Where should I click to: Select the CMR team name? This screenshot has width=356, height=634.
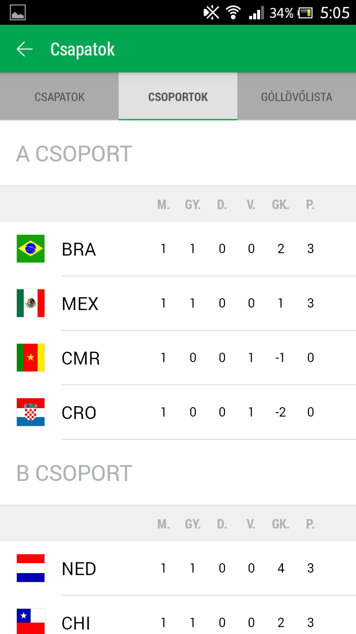tap(81, 358)
